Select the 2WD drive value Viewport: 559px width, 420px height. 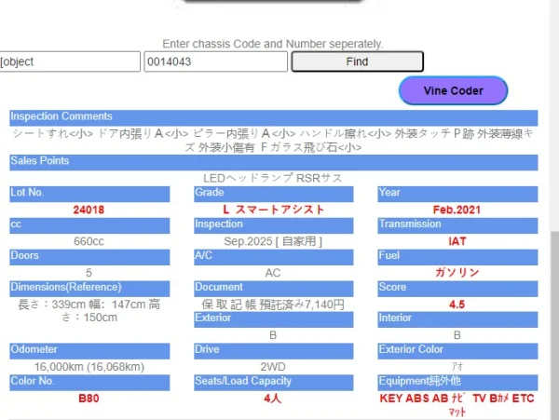pos(273,366)
